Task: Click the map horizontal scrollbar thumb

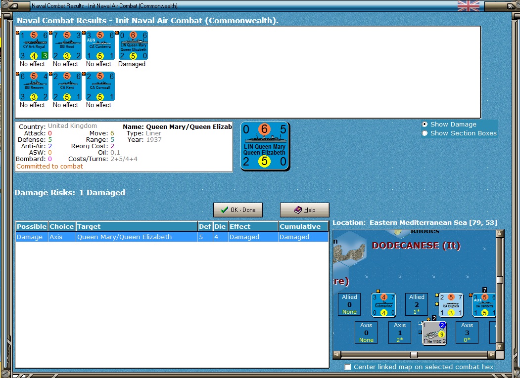Action: coord(414,355)
